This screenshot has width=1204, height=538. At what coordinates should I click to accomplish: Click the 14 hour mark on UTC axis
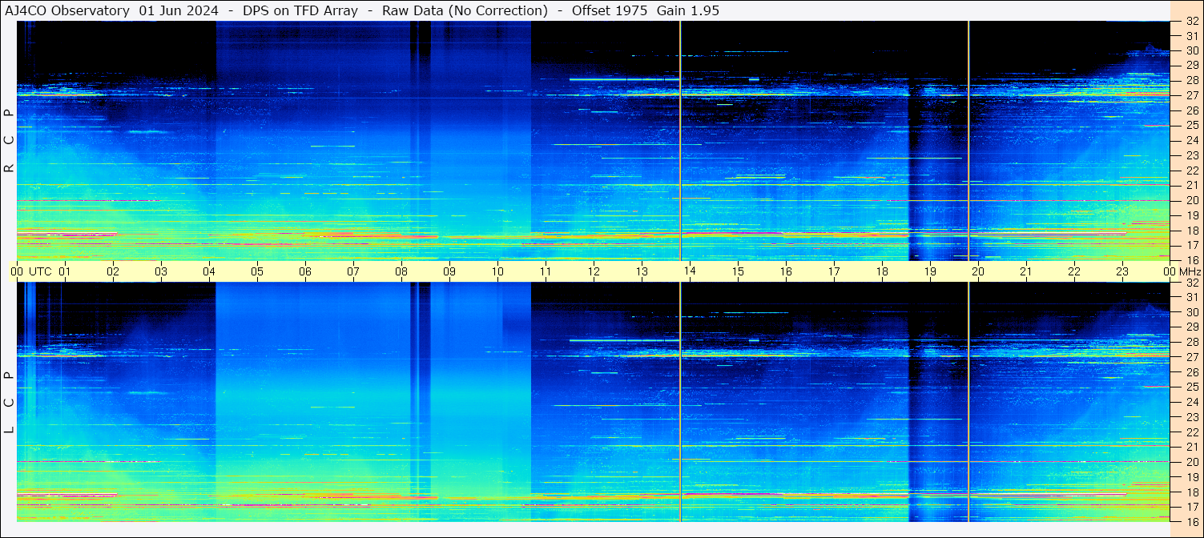tap(689, 271)
